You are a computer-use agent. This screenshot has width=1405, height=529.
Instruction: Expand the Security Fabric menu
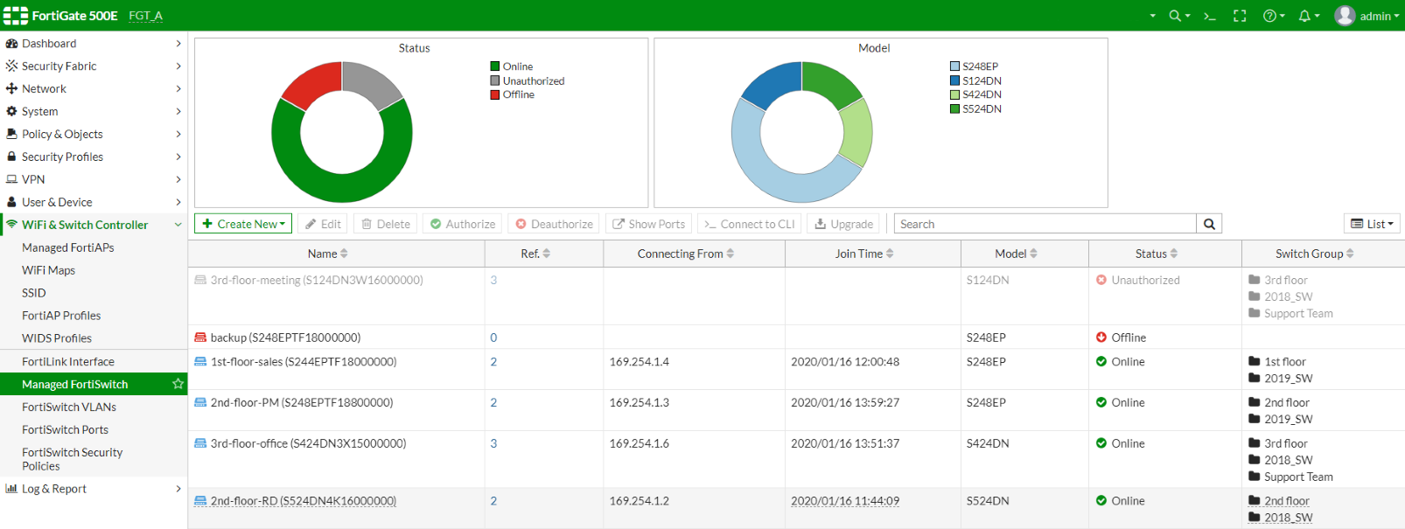click(x=94, y=66)
